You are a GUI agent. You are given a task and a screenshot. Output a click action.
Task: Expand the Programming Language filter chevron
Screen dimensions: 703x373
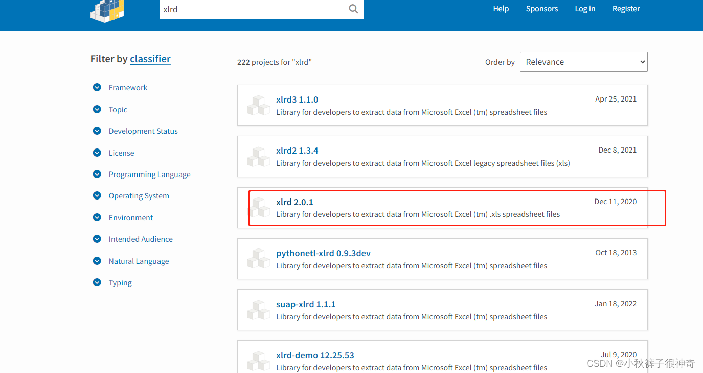coord(97,174)
